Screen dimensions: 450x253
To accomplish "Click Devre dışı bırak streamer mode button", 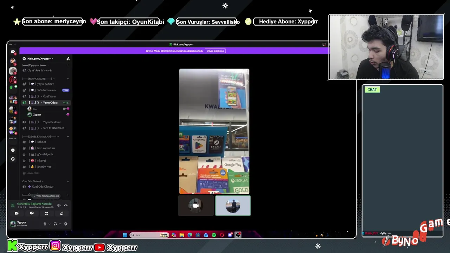I will tap(215, 51).
